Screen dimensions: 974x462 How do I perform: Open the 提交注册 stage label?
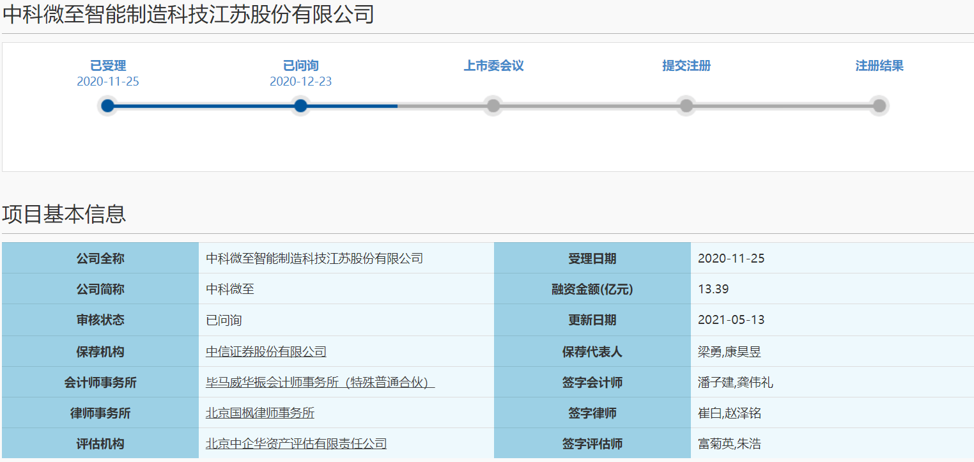pos(686,66)
